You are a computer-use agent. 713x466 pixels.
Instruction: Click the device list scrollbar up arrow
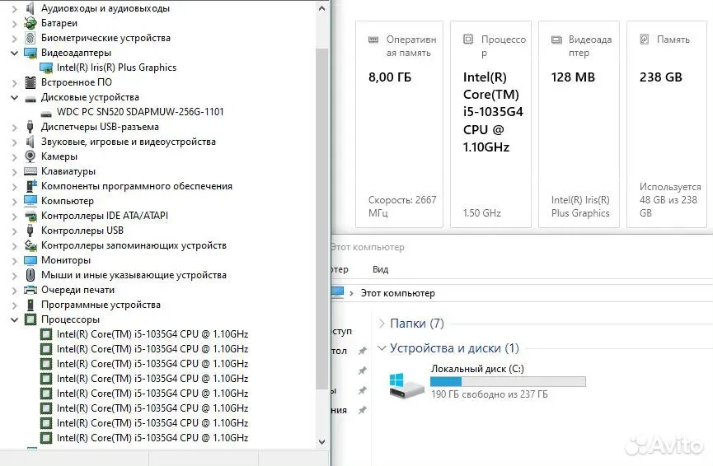pos(321,8)
